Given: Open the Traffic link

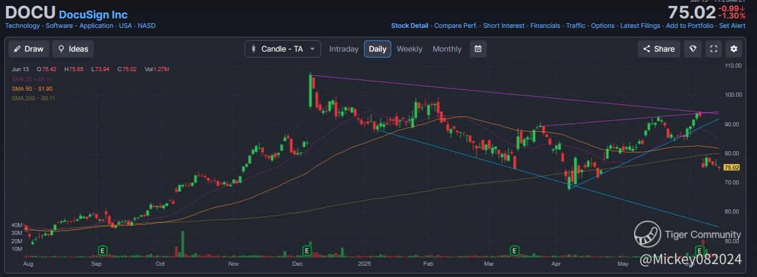Looking at the screenshot, I should (575, 26).
